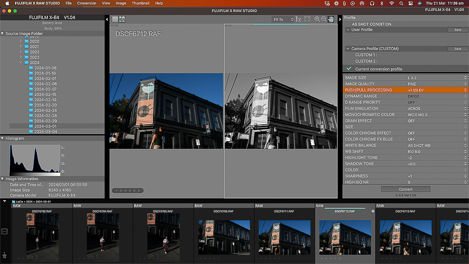The image size is (469, 264).
Task: Set star rating below preview image
Action: point(128,190)
